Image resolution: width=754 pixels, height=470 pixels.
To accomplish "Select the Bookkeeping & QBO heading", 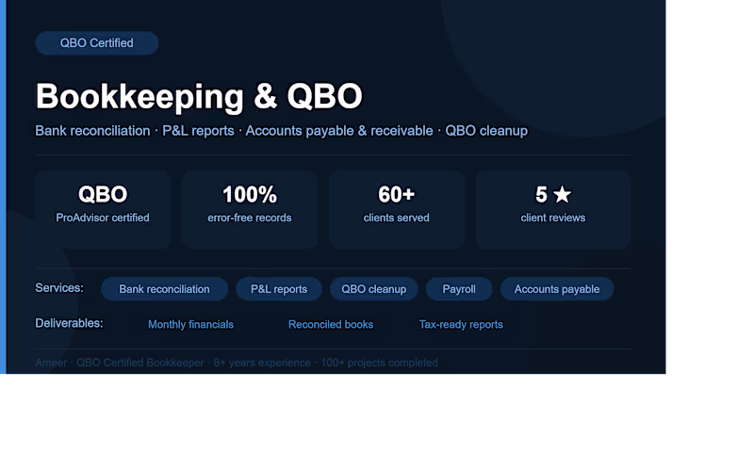I will [199, 97].
